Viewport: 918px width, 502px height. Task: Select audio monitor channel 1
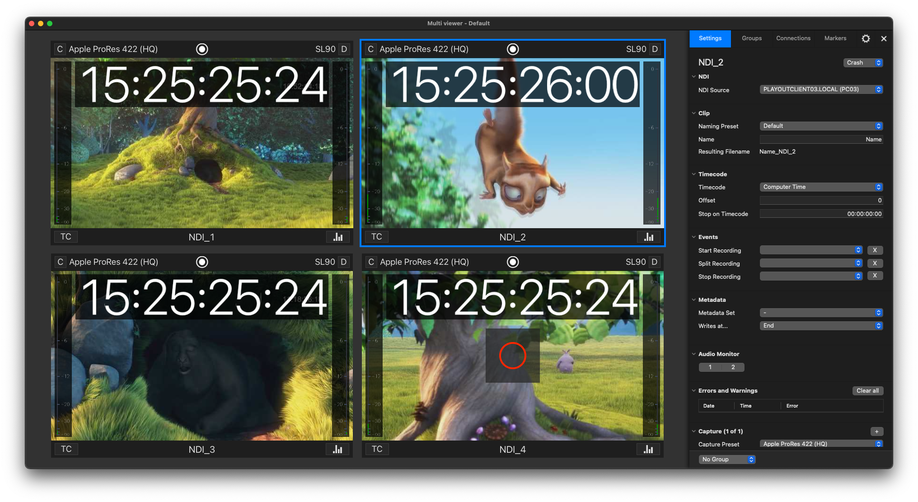pyautogui.click(x=710, y=367)
